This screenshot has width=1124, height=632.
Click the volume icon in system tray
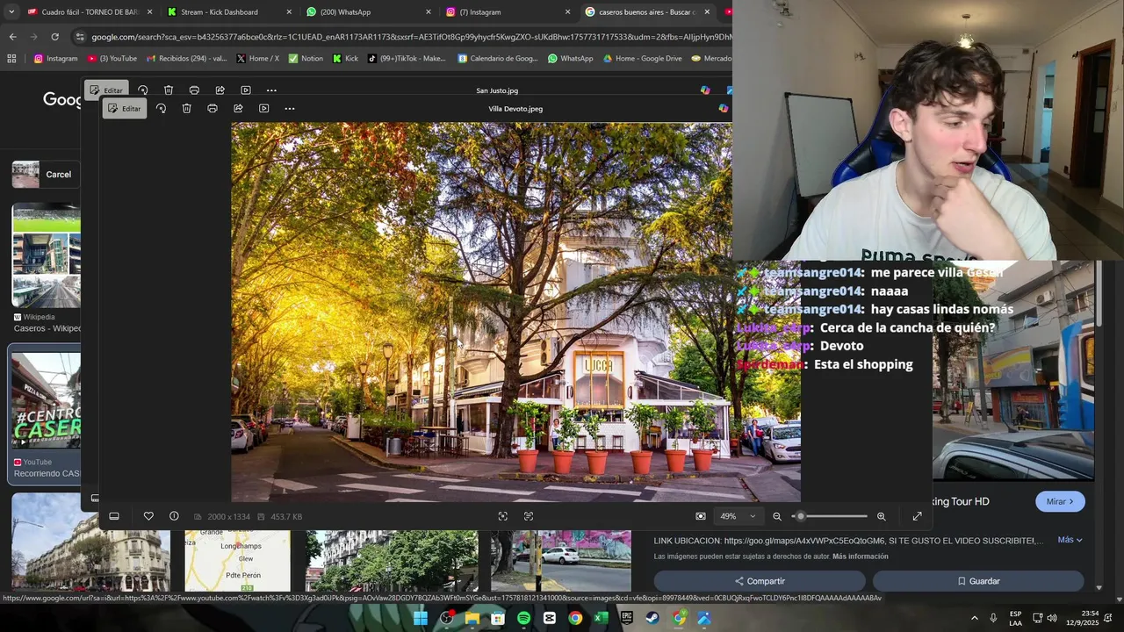[1052, 619]
